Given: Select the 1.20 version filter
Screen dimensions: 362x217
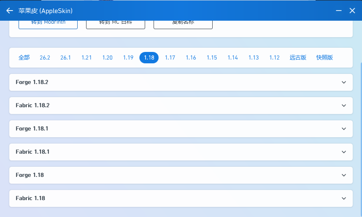Looking at the screenshot, I should 107,57.
